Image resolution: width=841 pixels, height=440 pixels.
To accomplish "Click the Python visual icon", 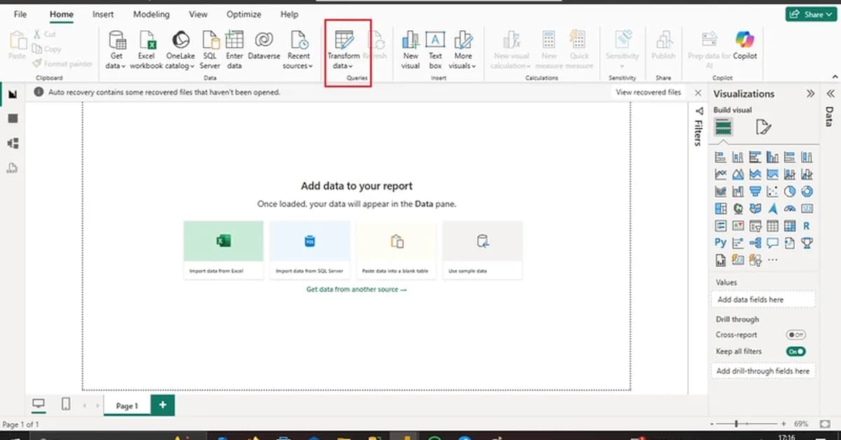I will 721,242.
